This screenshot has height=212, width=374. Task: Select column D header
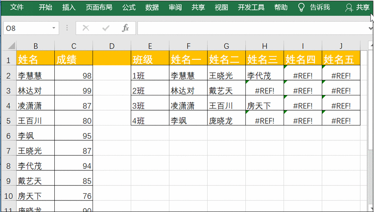pos(112,46)
